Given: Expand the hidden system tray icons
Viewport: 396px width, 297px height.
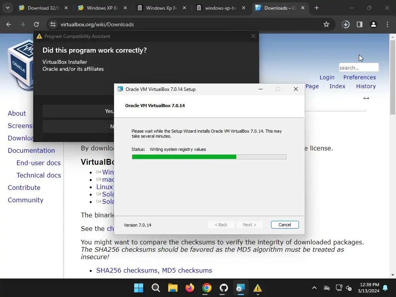Looking at the screenshot, I should click(x=314, y=288).
